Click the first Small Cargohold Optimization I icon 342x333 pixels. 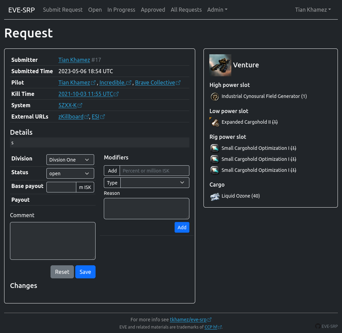pos(214,148)
